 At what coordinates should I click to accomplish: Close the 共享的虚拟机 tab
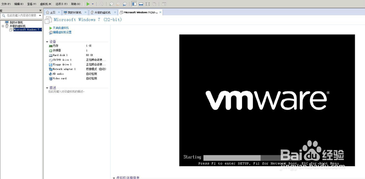(115, 12)
